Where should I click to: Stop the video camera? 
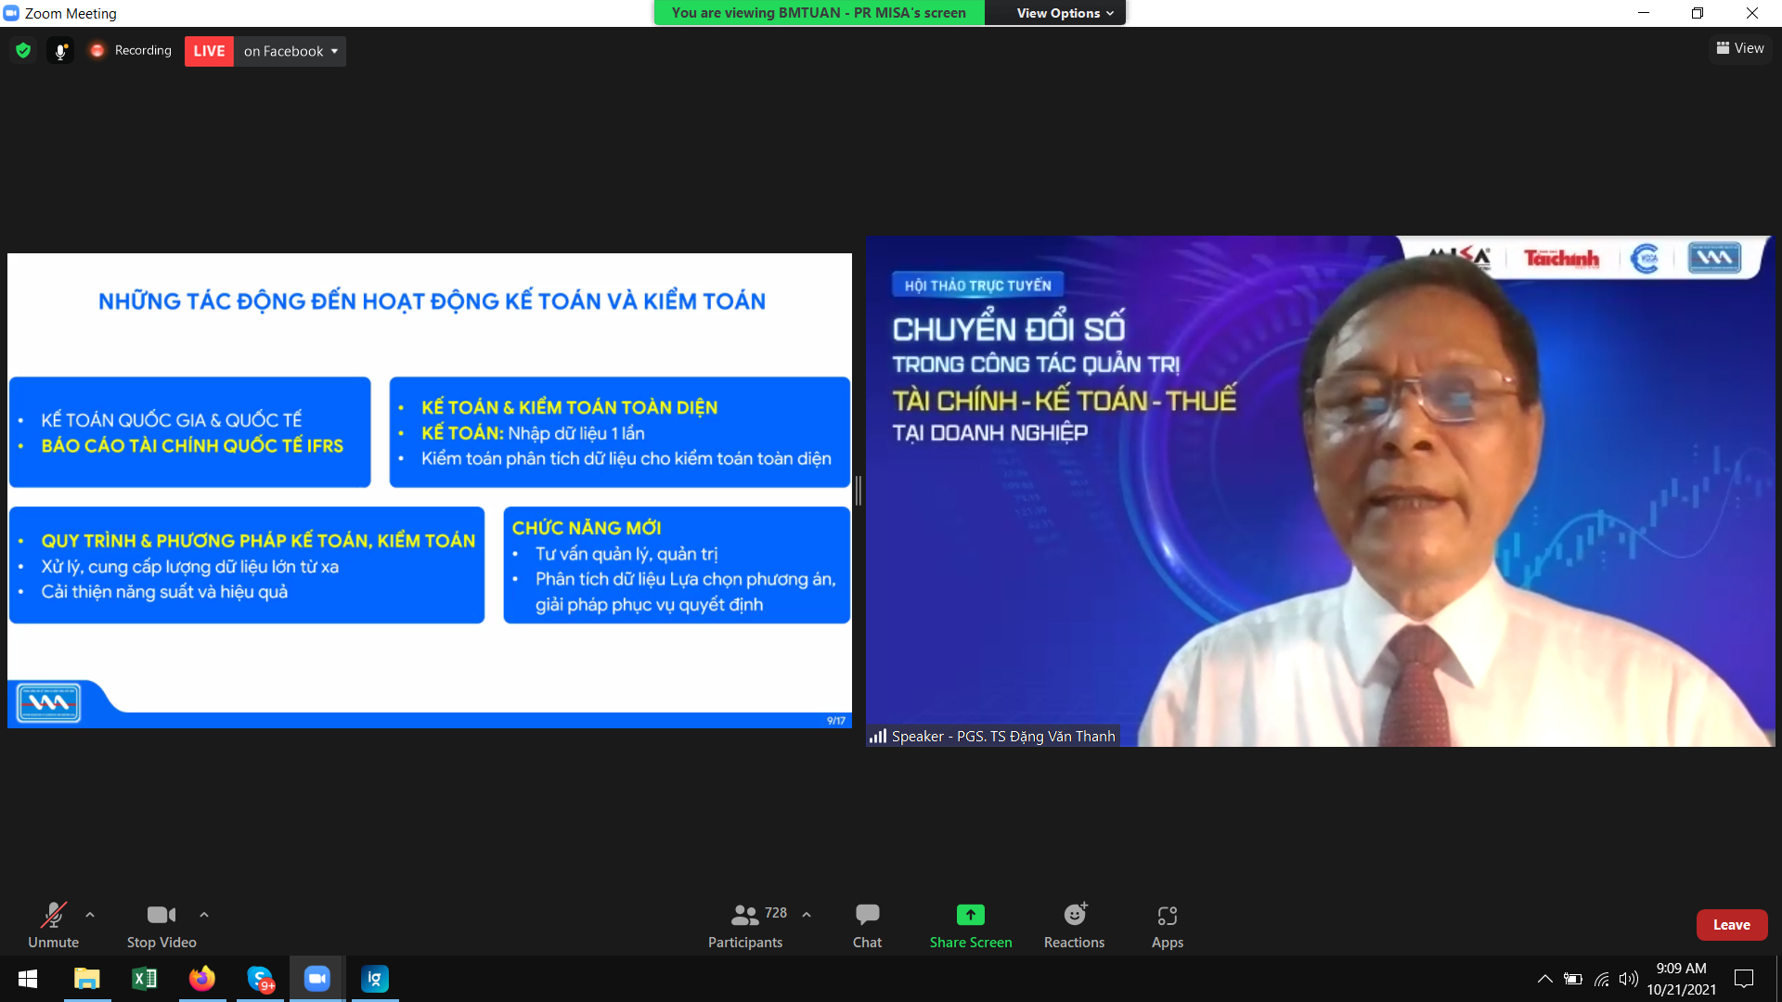[x=161, y=925]
